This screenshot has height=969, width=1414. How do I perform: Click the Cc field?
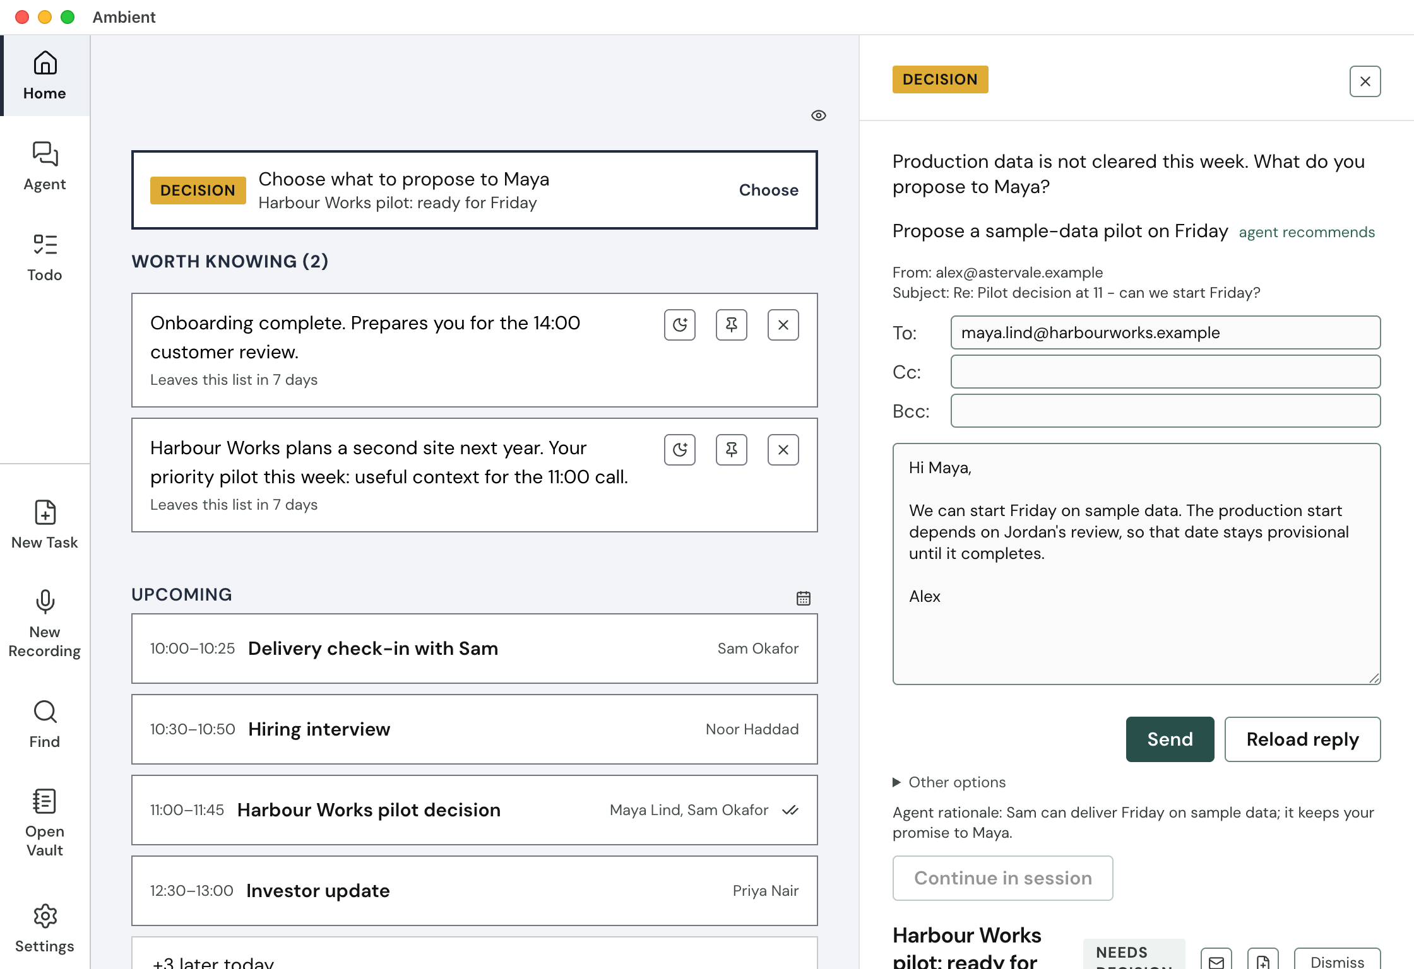tap(1165, 372)
